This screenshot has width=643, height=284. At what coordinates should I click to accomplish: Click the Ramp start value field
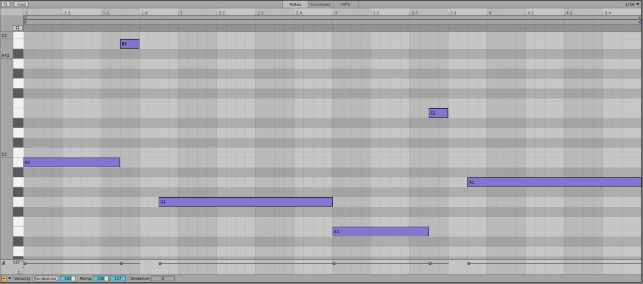click(x=100, y=279)
